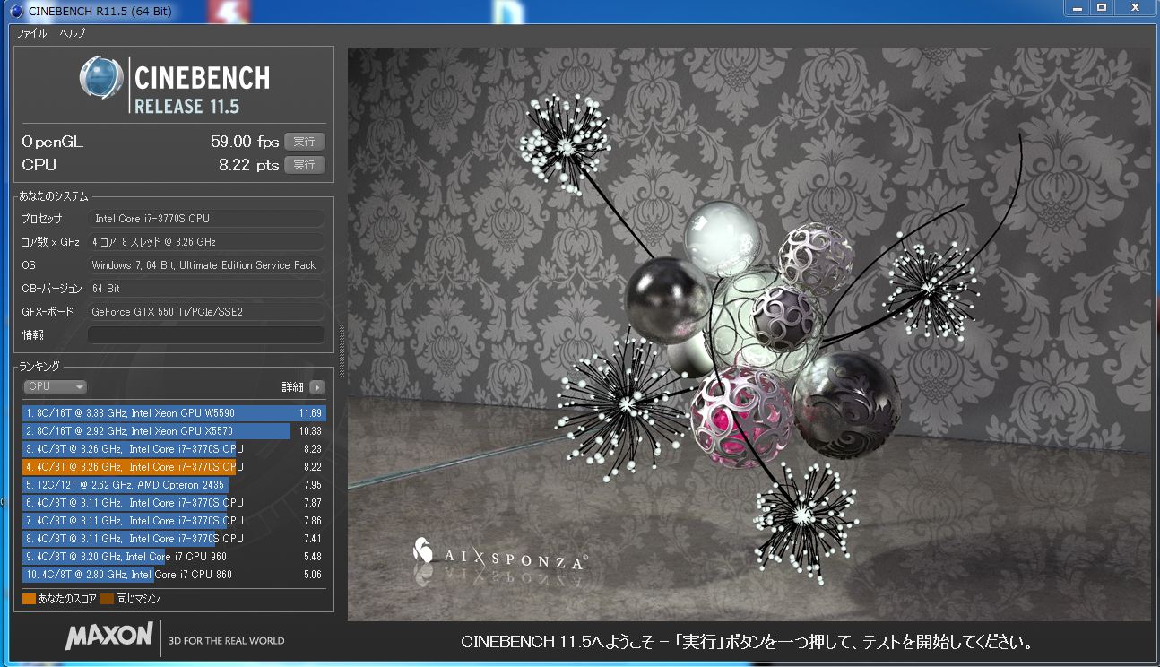Screen dimensions: 1160x667
Task: Open the ファイル menu
Action: [x=31, y=33]
